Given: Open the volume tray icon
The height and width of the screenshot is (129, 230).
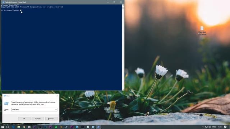Looking at the screenshot, I should click(x=210, y=127).
